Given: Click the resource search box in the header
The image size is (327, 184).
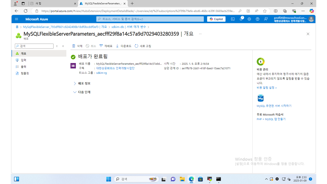Looking at the screenshot, I should (x=150, y=19).
